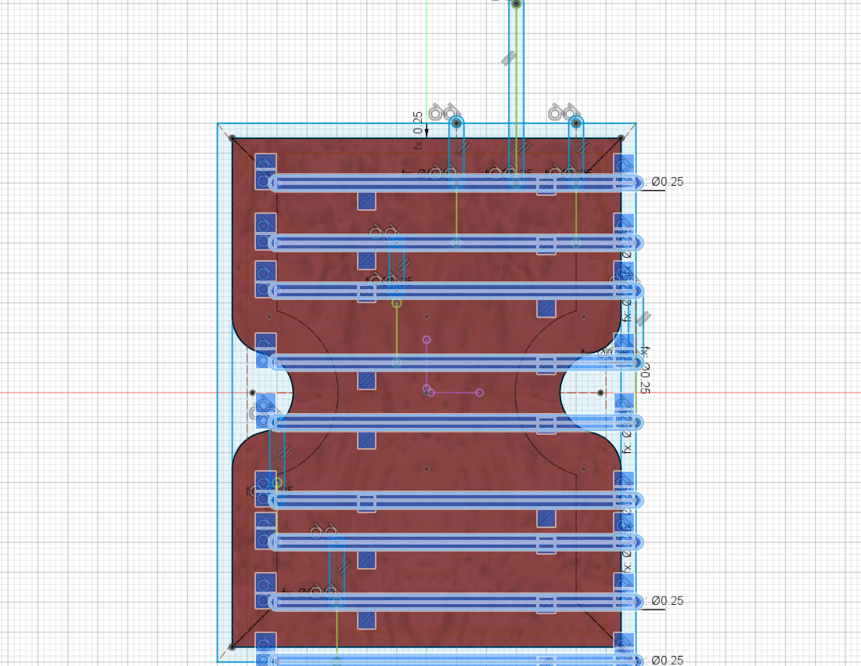Select the purple circle at the right end of the horizontal purple line
Viewport: 861px width, 666px height.
(479, 393)
